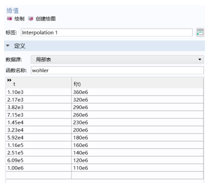Screen dimensions: 209x183
Task: Select the t column header
Action: click(39, 82)
